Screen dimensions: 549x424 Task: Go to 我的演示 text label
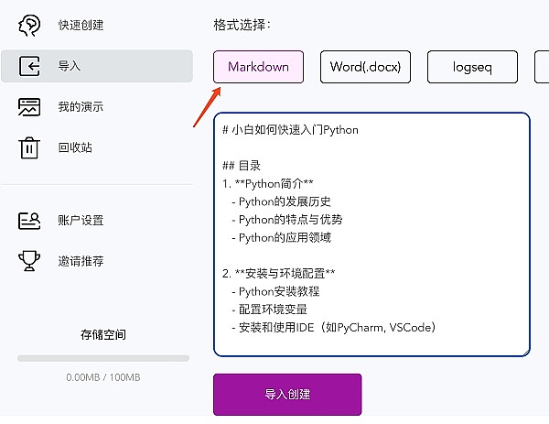point(81,107)
